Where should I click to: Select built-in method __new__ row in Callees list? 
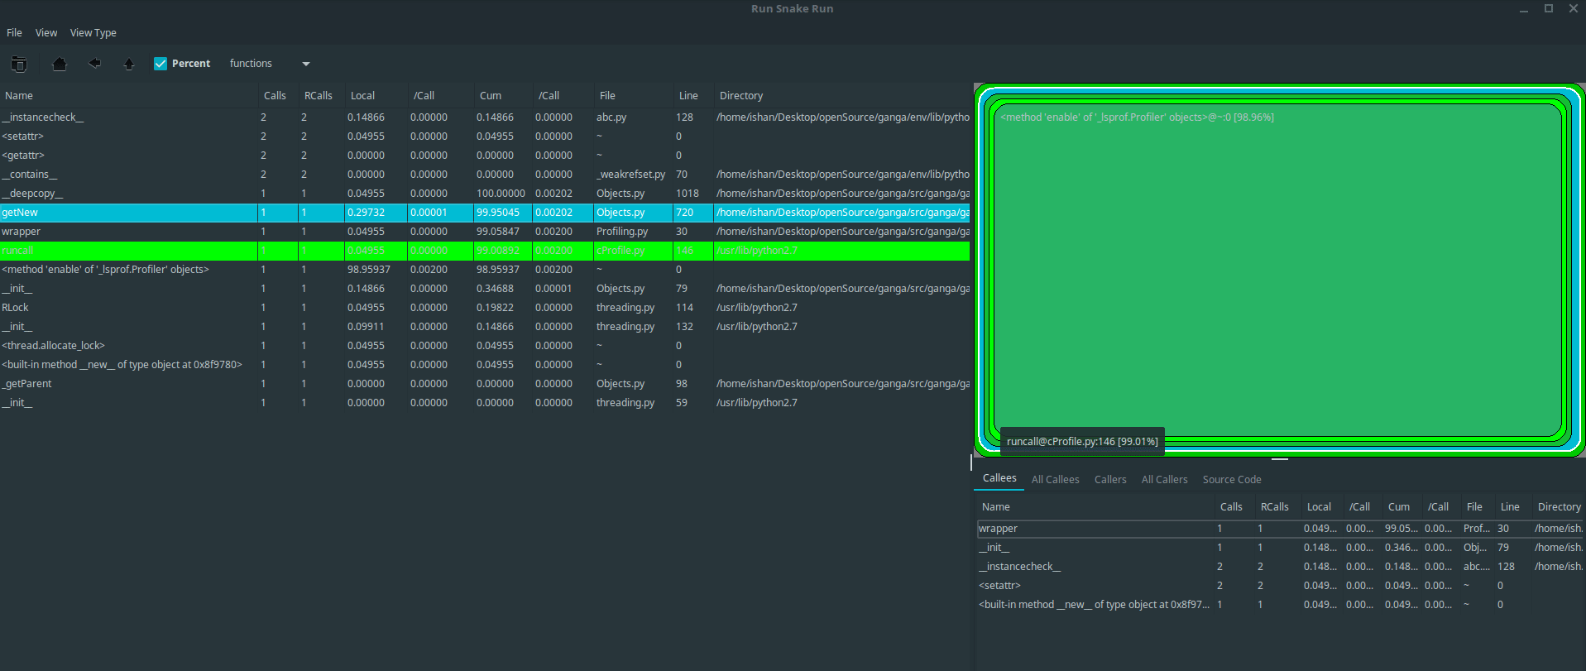click(1280, 605)
